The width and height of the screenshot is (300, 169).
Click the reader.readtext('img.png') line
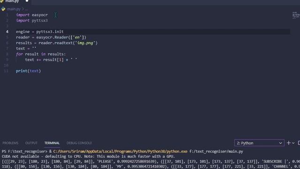[x=57, y=43]
